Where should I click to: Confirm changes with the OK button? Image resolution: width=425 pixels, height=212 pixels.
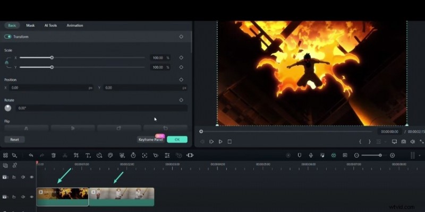177,139
